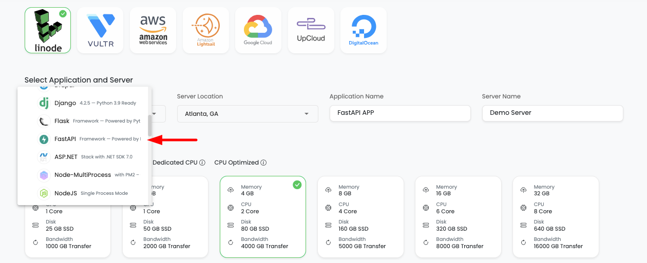Click the Django logo icon
Screen dimensions: 647x263
[44, 103]
